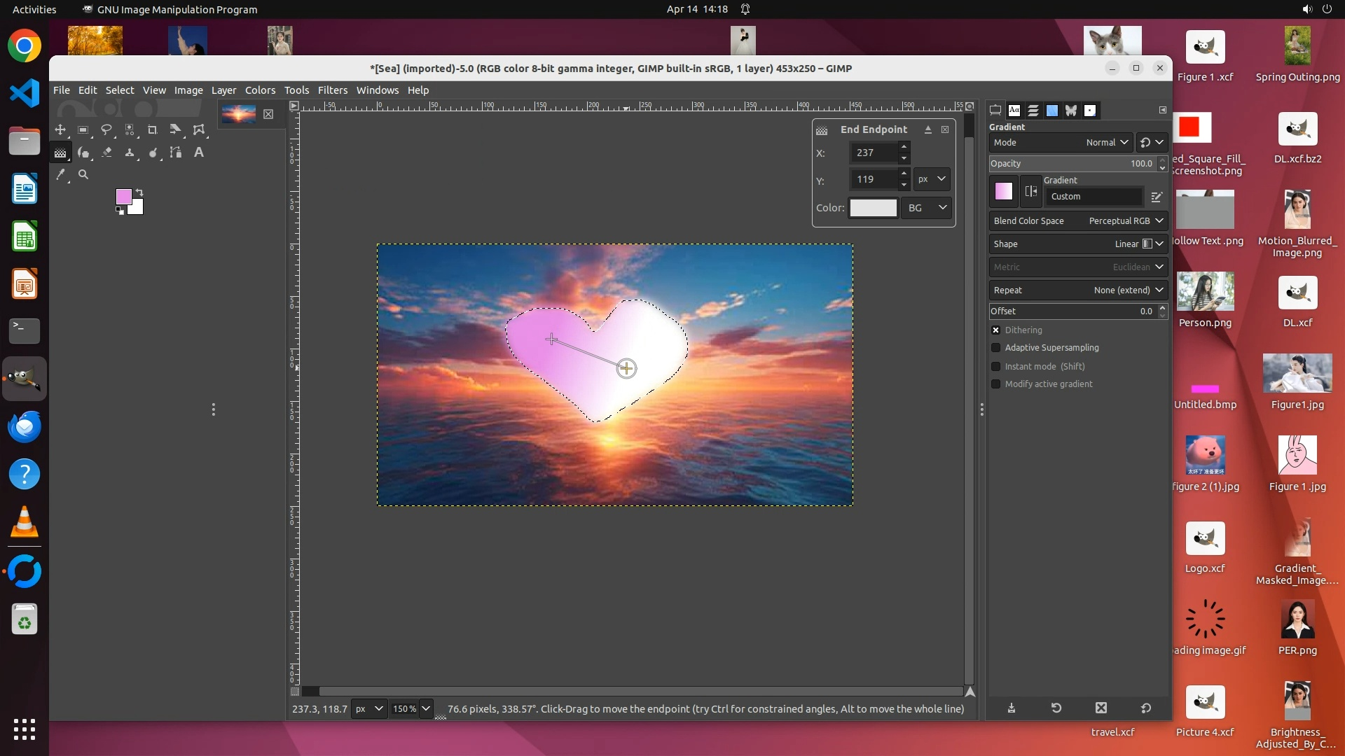Click the pink foreground color swatch

(x=123, y=196)
